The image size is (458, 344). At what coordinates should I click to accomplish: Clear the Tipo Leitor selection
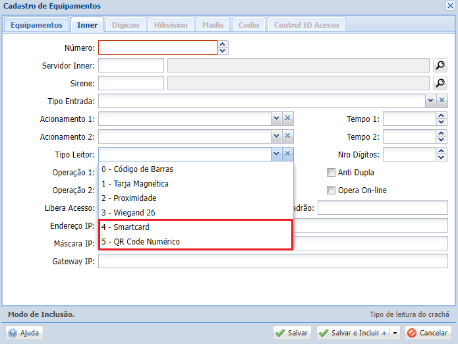[288, 154]
